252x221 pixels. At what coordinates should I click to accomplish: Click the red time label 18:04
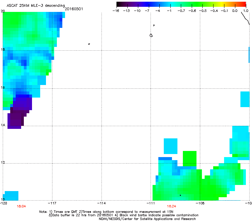tap(21, 206)
